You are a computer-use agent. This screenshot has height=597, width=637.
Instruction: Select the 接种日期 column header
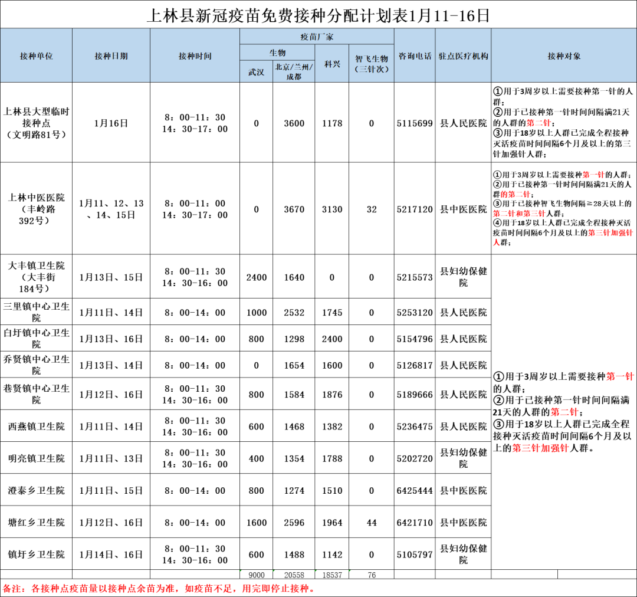tap(111, 56)
